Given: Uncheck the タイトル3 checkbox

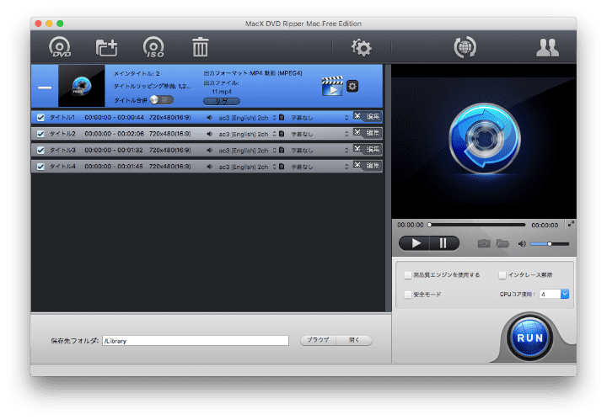Looking at the screenshot, I should [x=40, y=151].
